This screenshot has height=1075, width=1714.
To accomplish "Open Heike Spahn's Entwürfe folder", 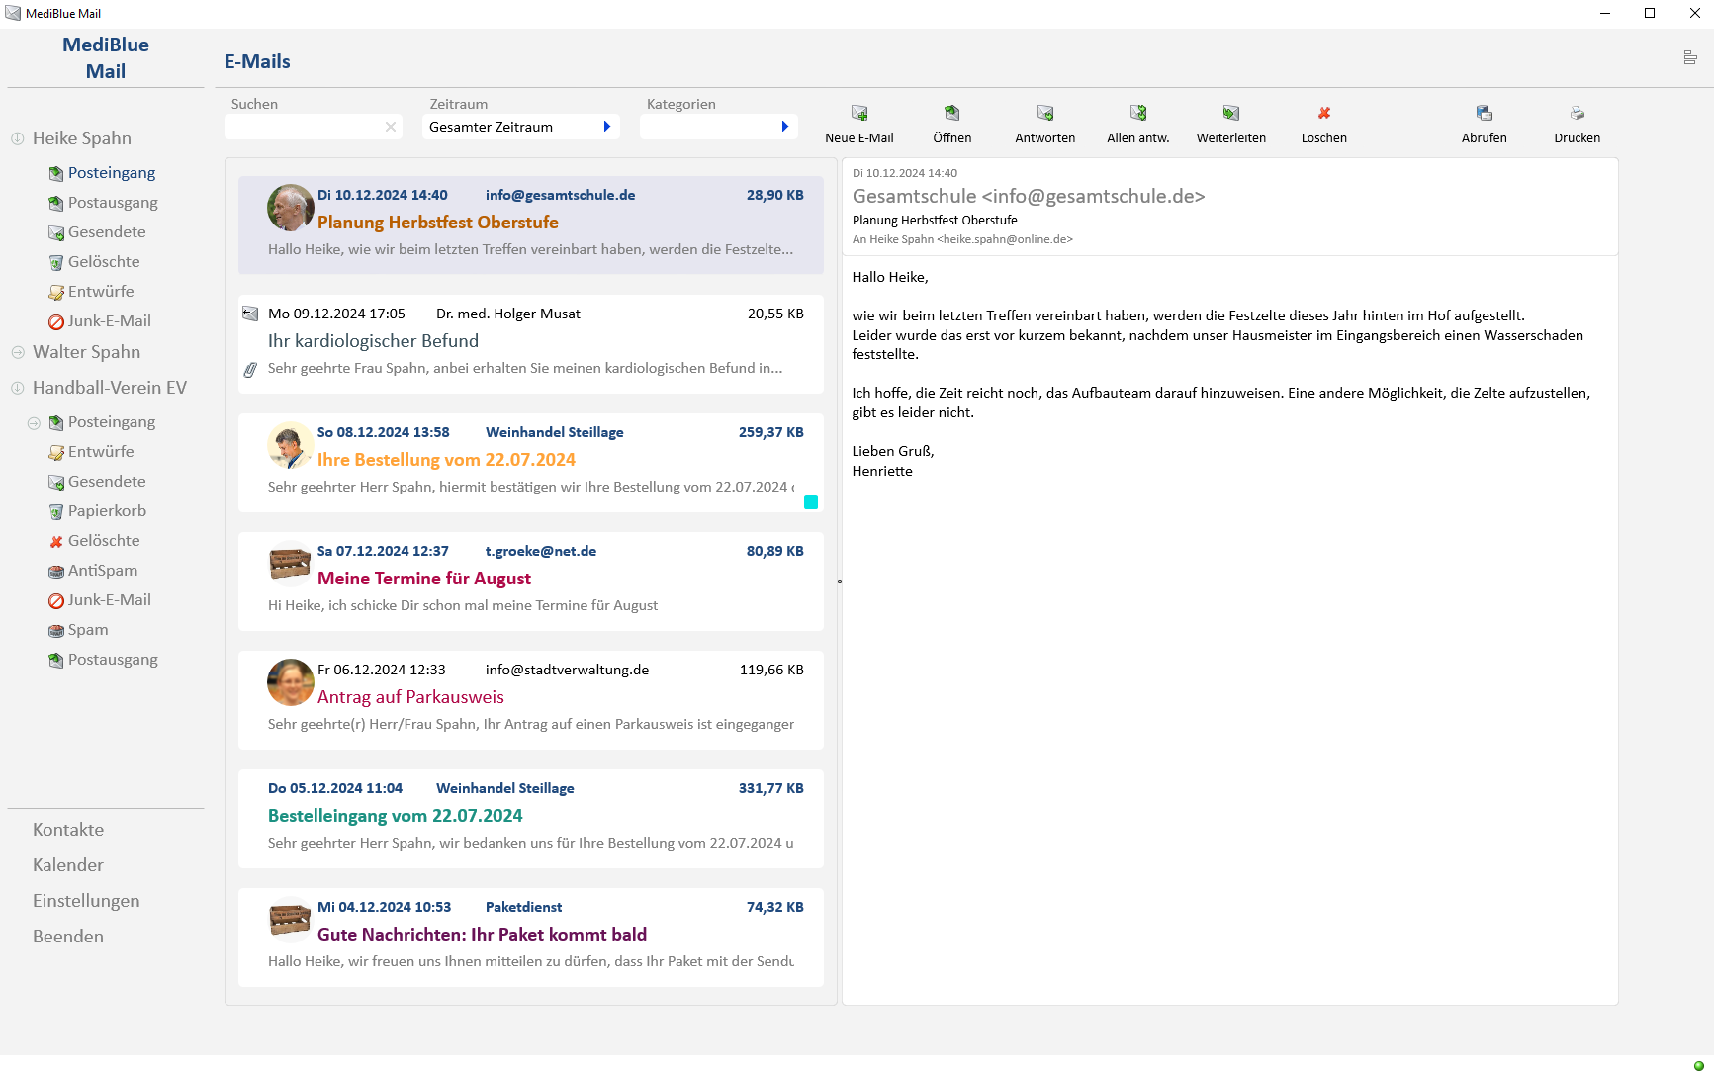I will click(101, 292).
